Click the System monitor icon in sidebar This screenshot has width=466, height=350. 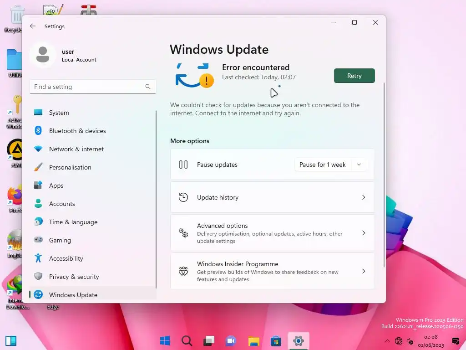(x=38, y=112)
